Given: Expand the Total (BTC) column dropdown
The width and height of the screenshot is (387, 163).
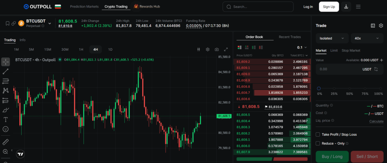Looking at the screenshot, I should coord(307,55).
